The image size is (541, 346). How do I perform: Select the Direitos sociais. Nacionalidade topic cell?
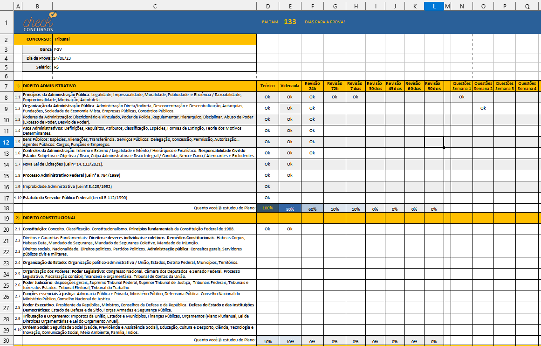(x=139, y=251)
